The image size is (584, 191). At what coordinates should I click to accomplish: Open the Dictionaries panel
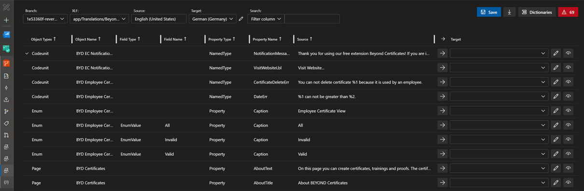coord(536,12)
